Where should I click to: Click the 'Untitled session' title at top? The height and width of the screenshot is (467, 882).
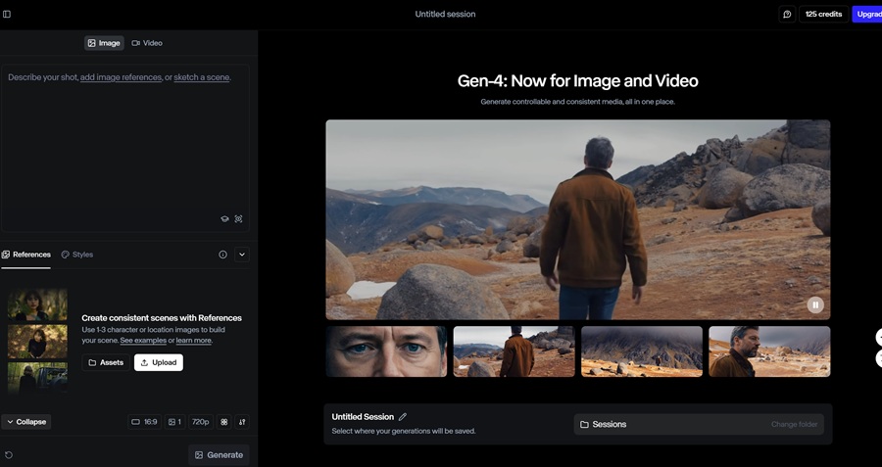coord(445,14)
